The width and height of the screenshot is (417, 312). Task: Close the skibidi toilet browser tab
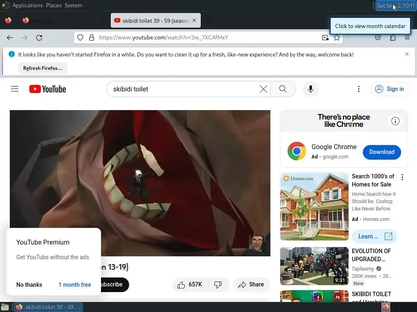(x=194, y=20)
